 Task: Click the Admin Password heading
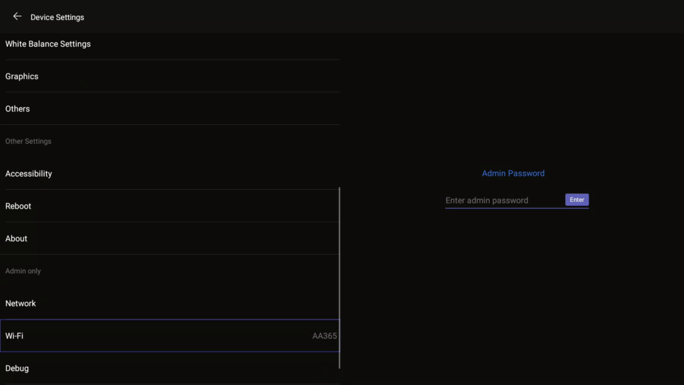[513, 173]
